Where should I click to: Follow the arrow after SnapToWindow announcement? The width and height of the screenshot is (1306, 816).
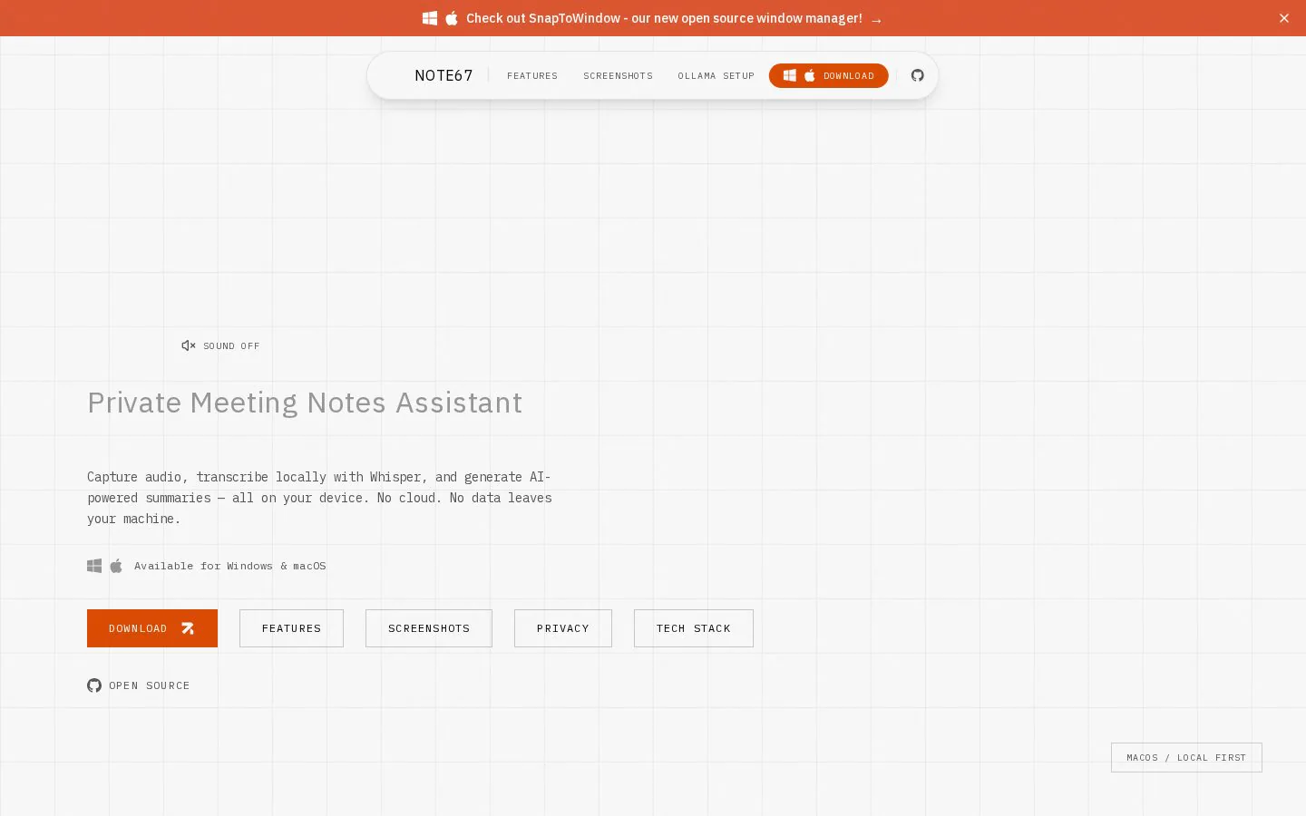click(x=876, y=20)
